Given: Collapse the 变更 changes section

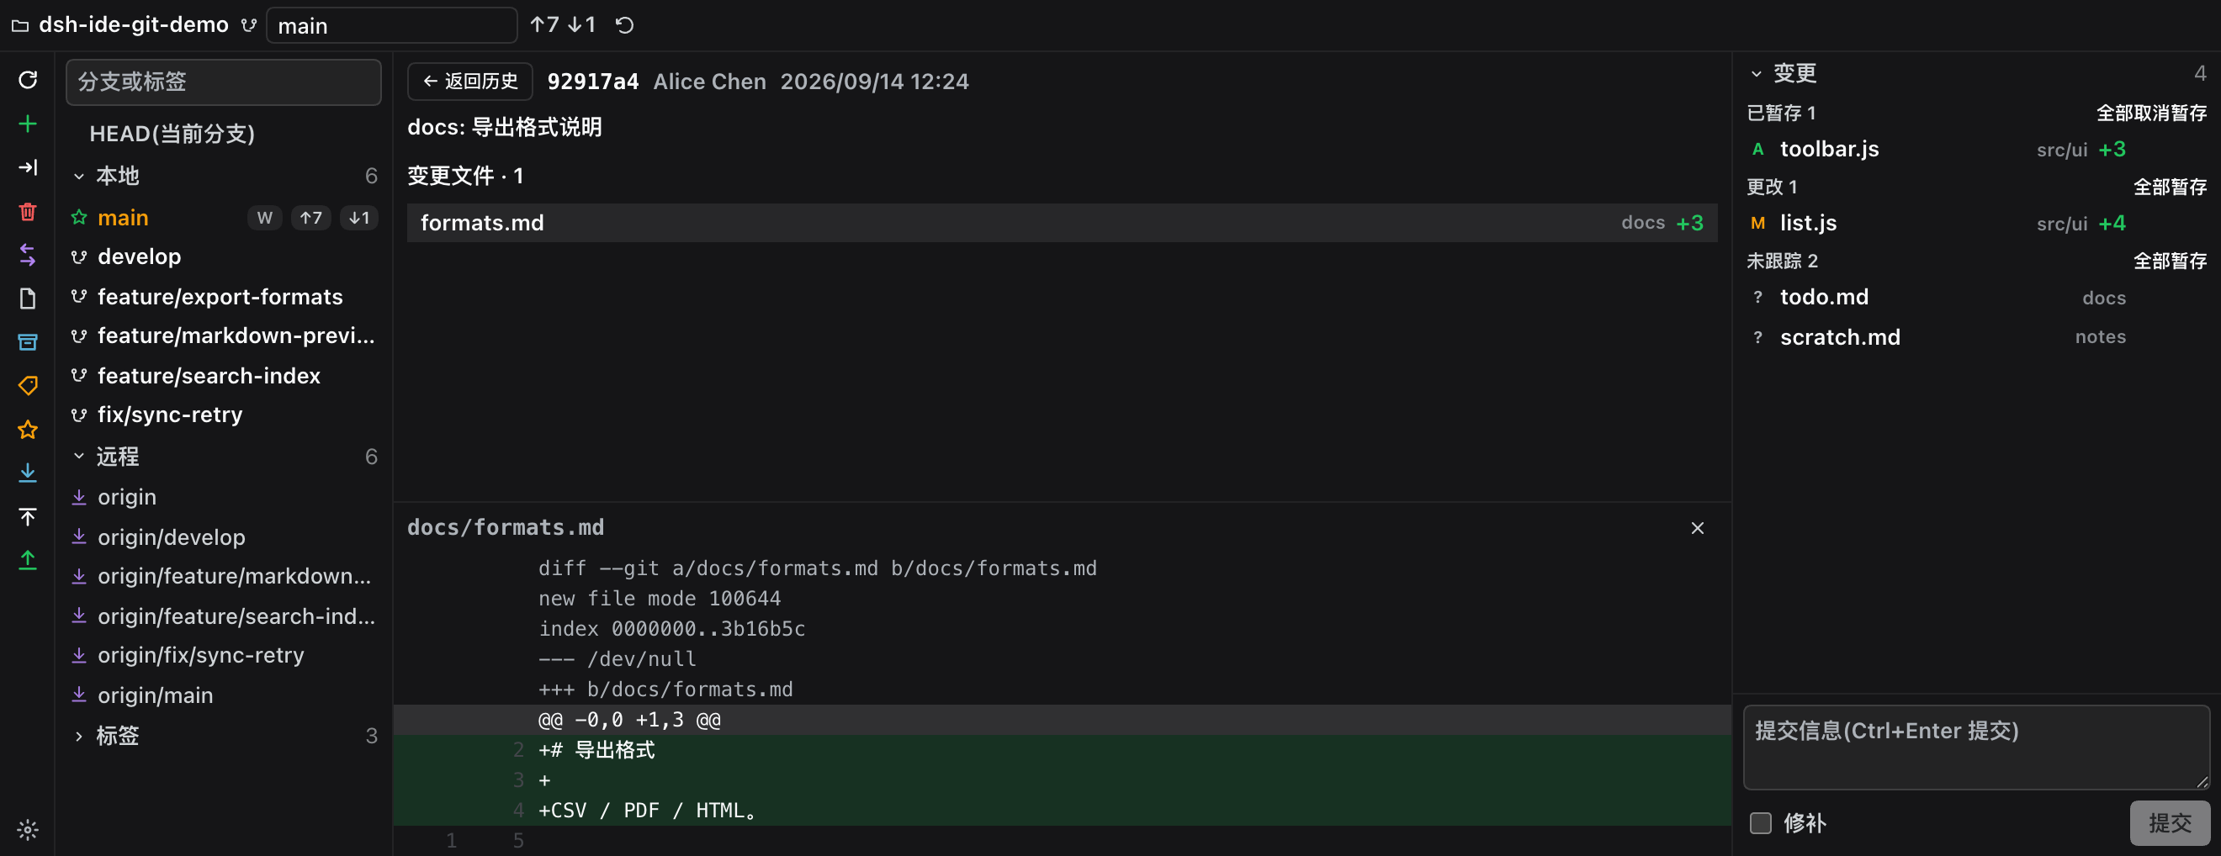Looking at the screenshot, I should [1757, 74].
